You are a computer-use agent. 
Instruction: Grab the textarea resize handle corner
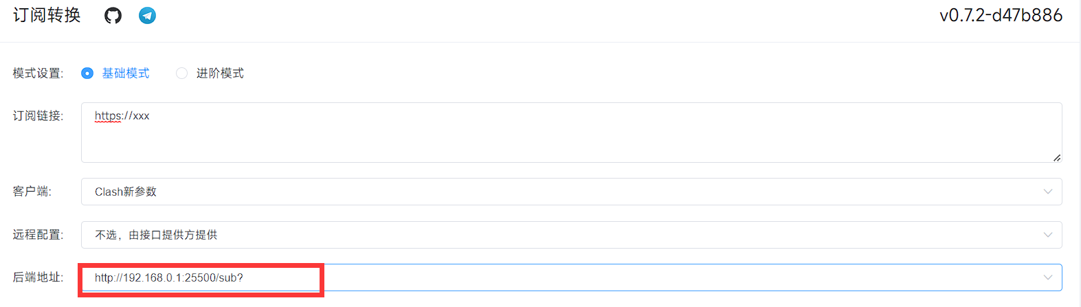[1056, 158]
